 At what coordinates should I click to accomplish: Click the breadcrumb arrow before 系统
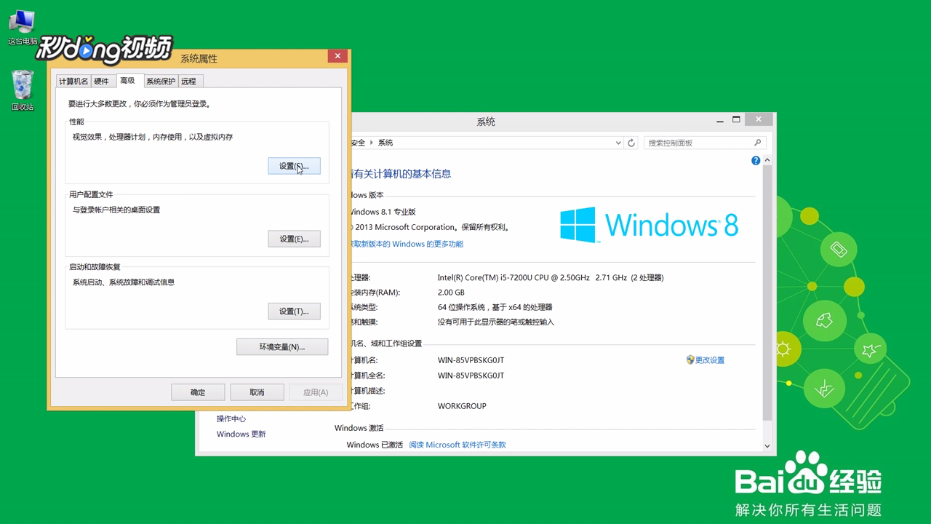pos(372,143)
